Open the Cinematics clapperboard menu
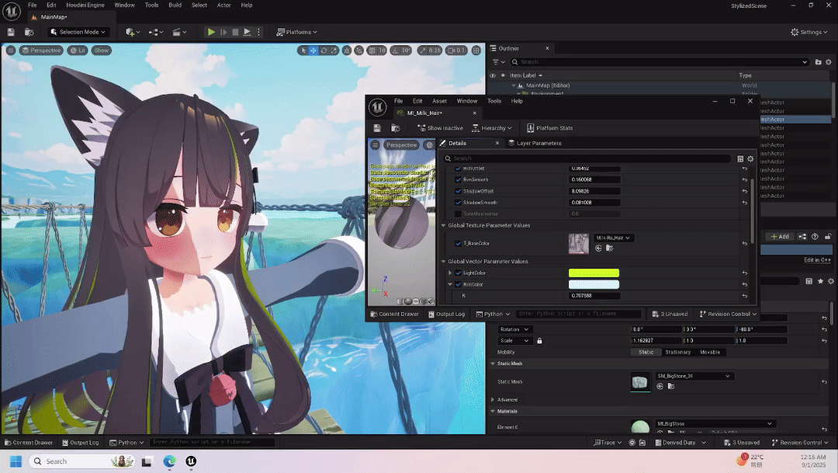Image resolution: width=838 pixels, height=473 pixels. (x=179, y=32)
